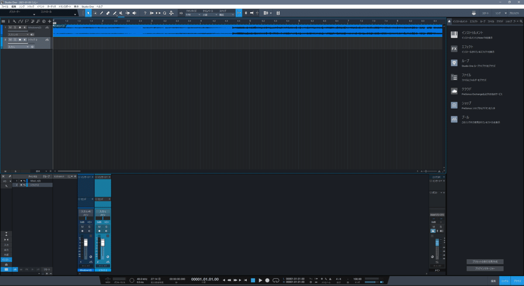This screenshot has height=286, width=524.
Task: Click the magnifier zoom icon in toolbar
Action: 165,13
